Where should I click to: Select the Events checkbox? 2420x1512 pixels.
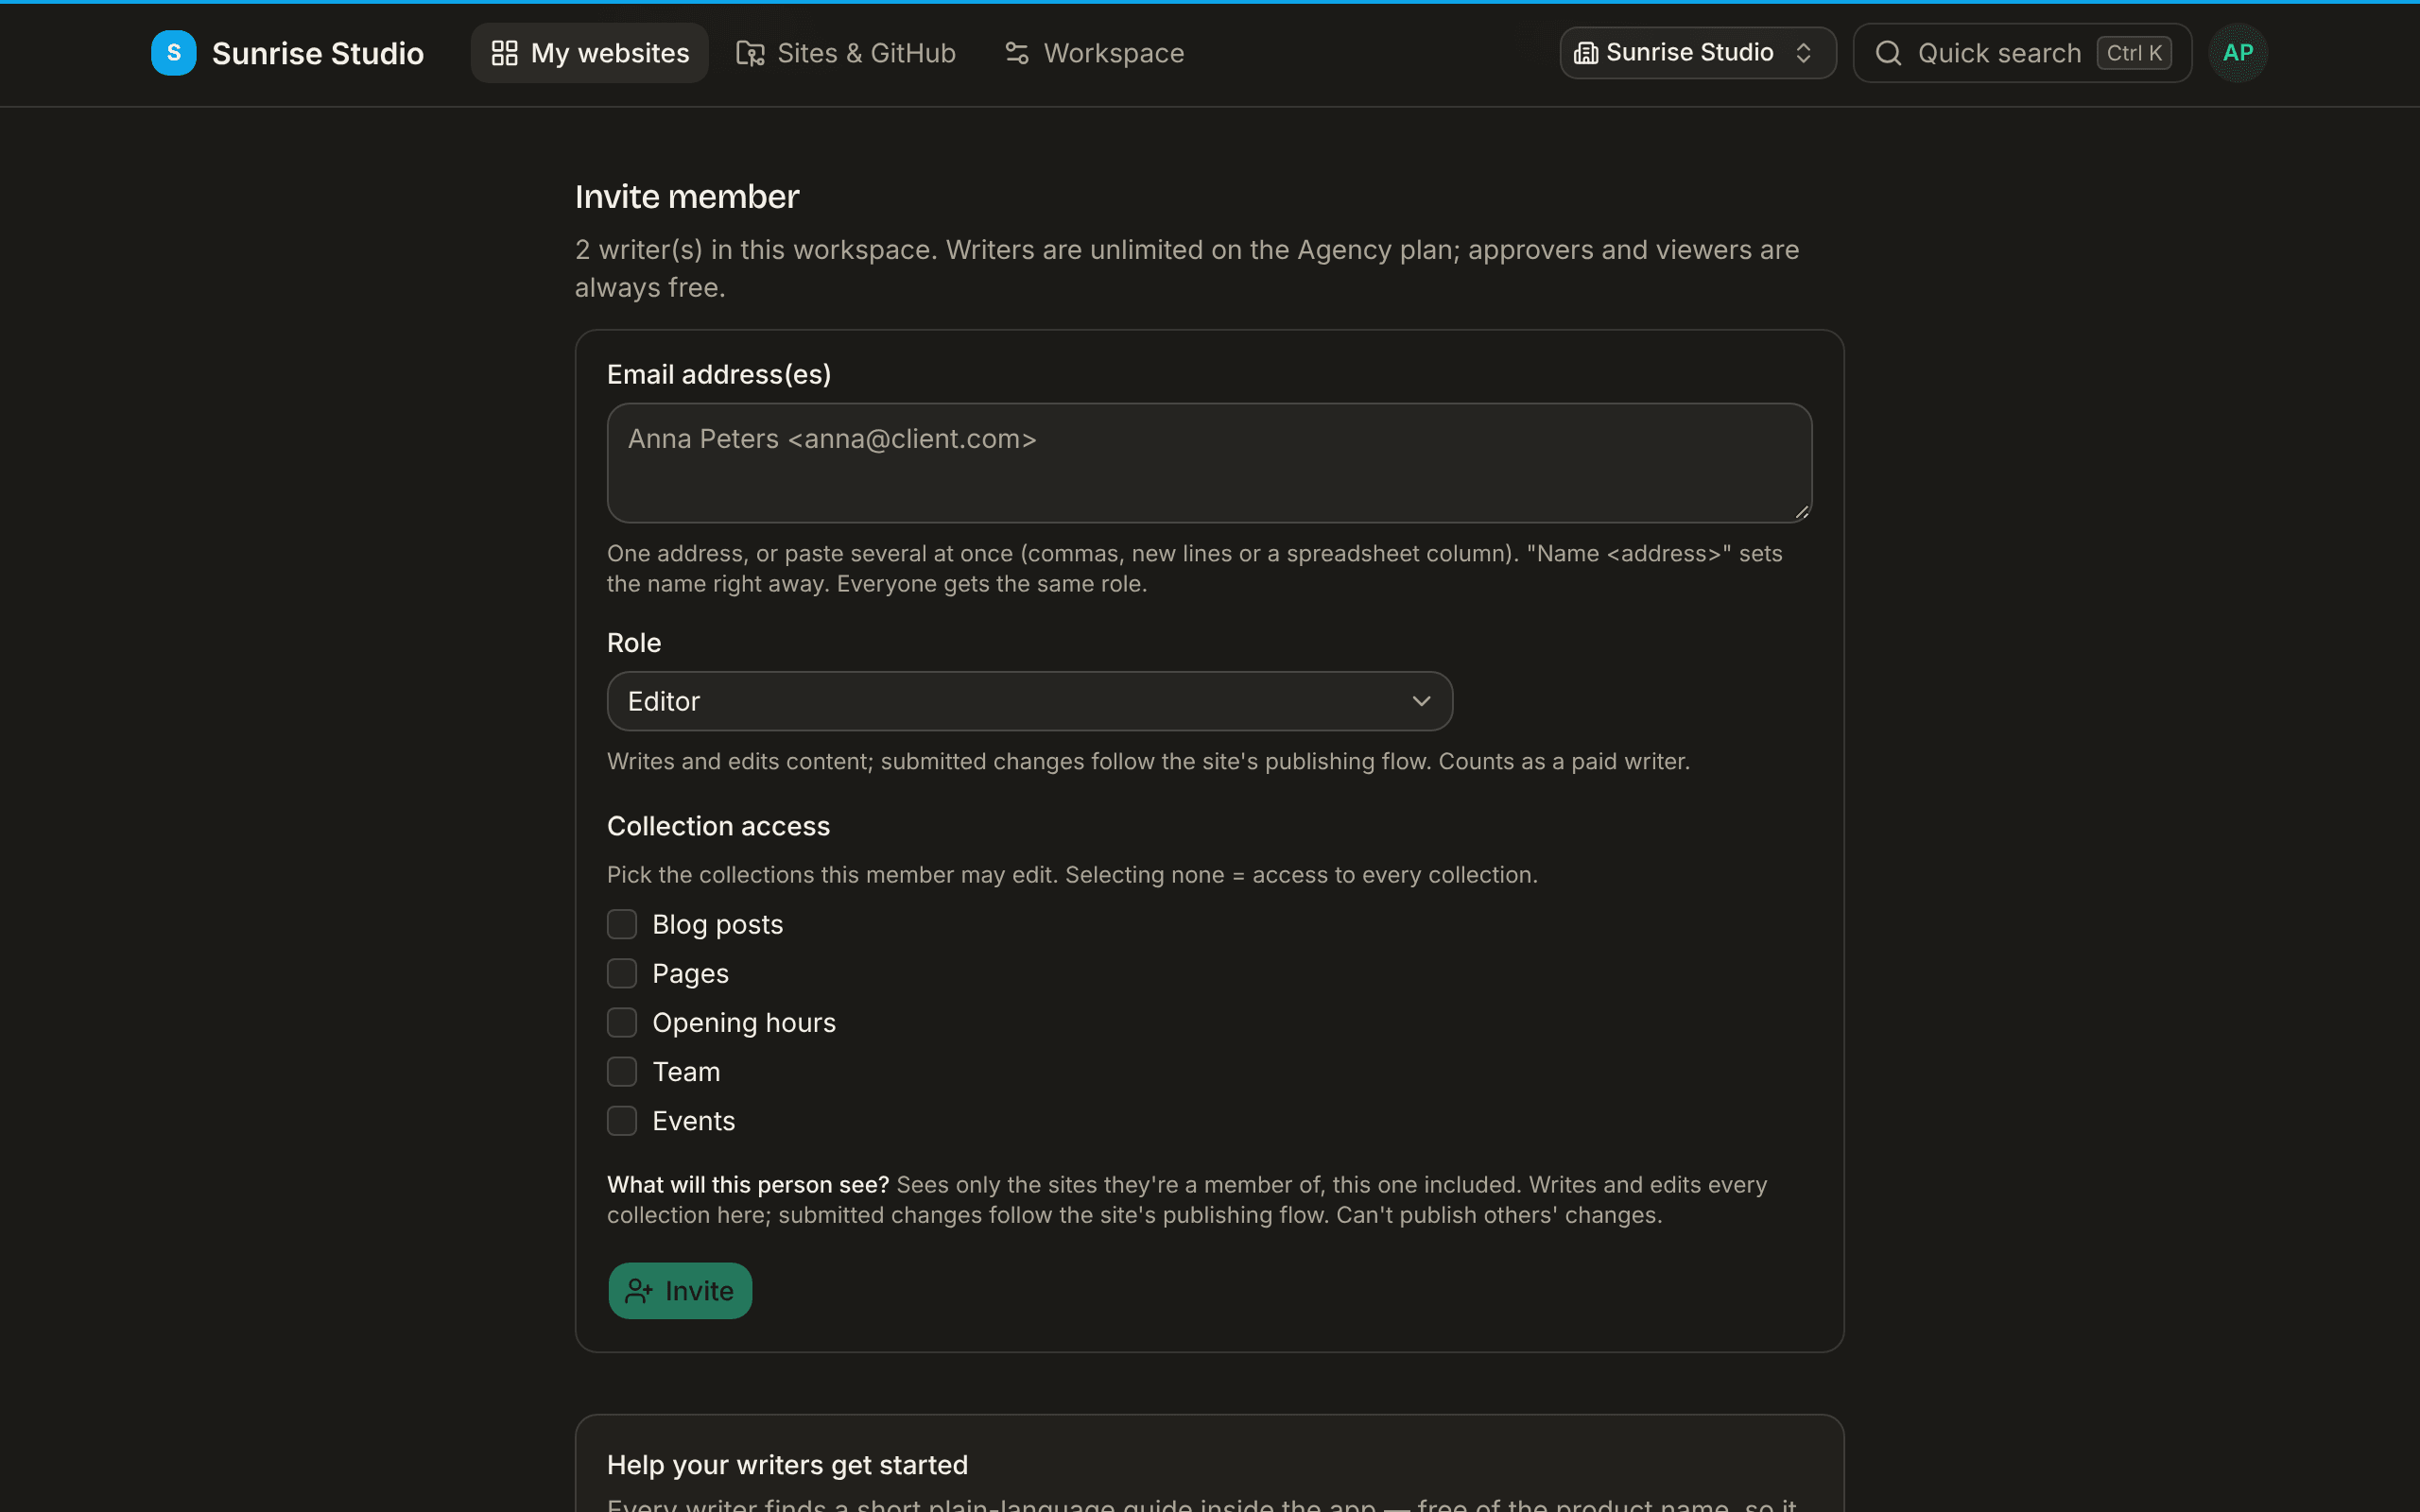point(622,1120)
